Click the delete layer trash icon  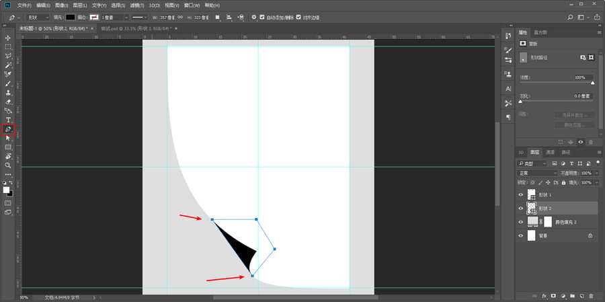point(590,295)
